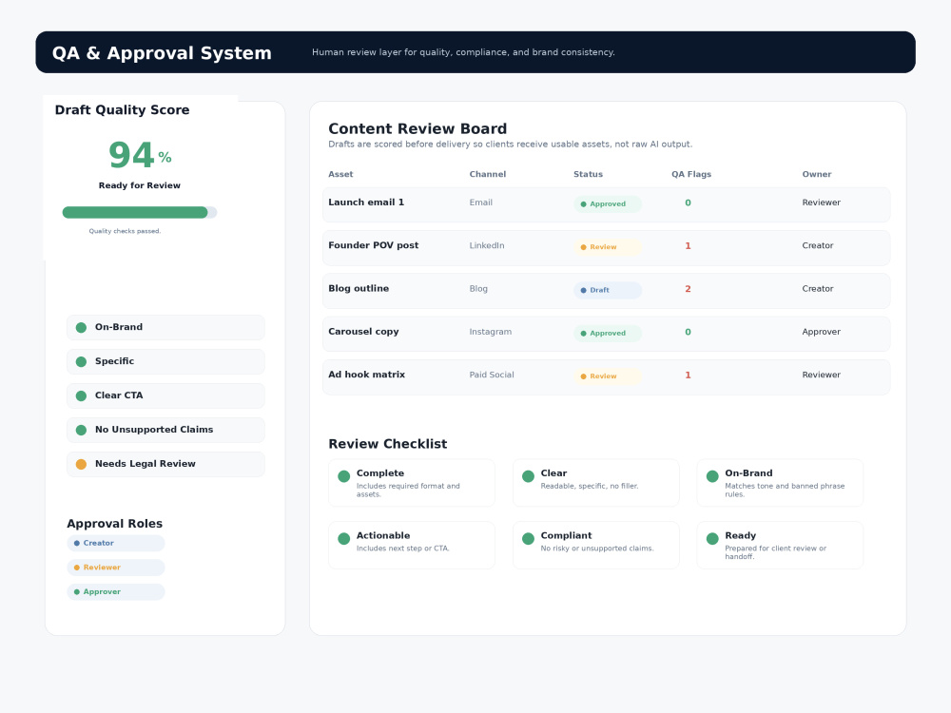Click the orange dot beside Needs Legal Review

[x=81, y=465]
